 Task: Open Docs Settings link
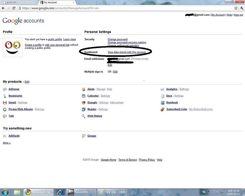pos(179,96)
